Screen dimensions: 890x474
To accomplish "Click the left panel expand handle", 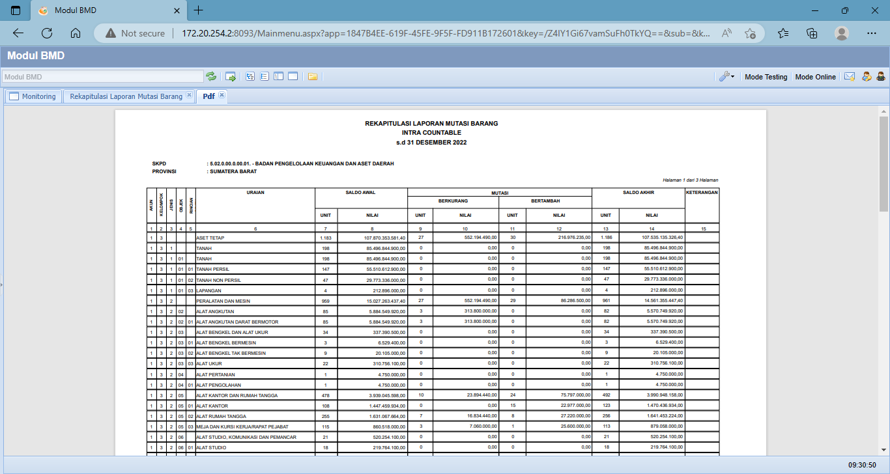I will coord(1,285).
